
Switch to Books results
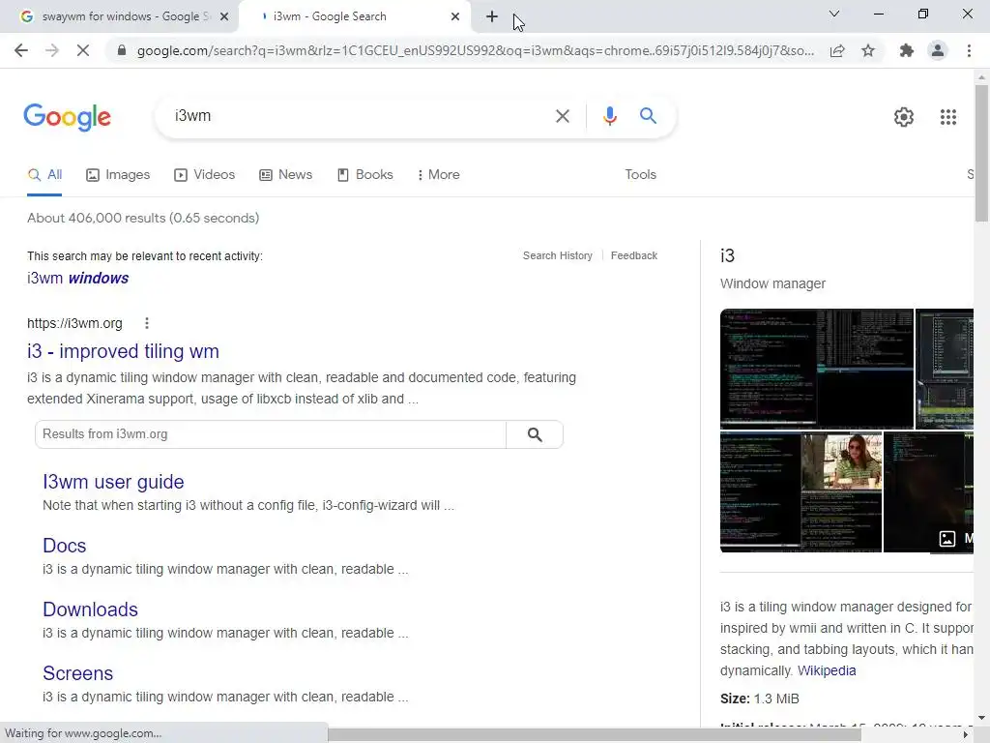pyautogui.click(x=364, y=175)
